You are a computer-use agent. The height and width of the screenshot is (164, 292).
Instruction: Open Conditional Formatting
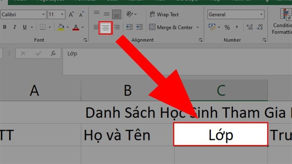(x=282, y=22)
